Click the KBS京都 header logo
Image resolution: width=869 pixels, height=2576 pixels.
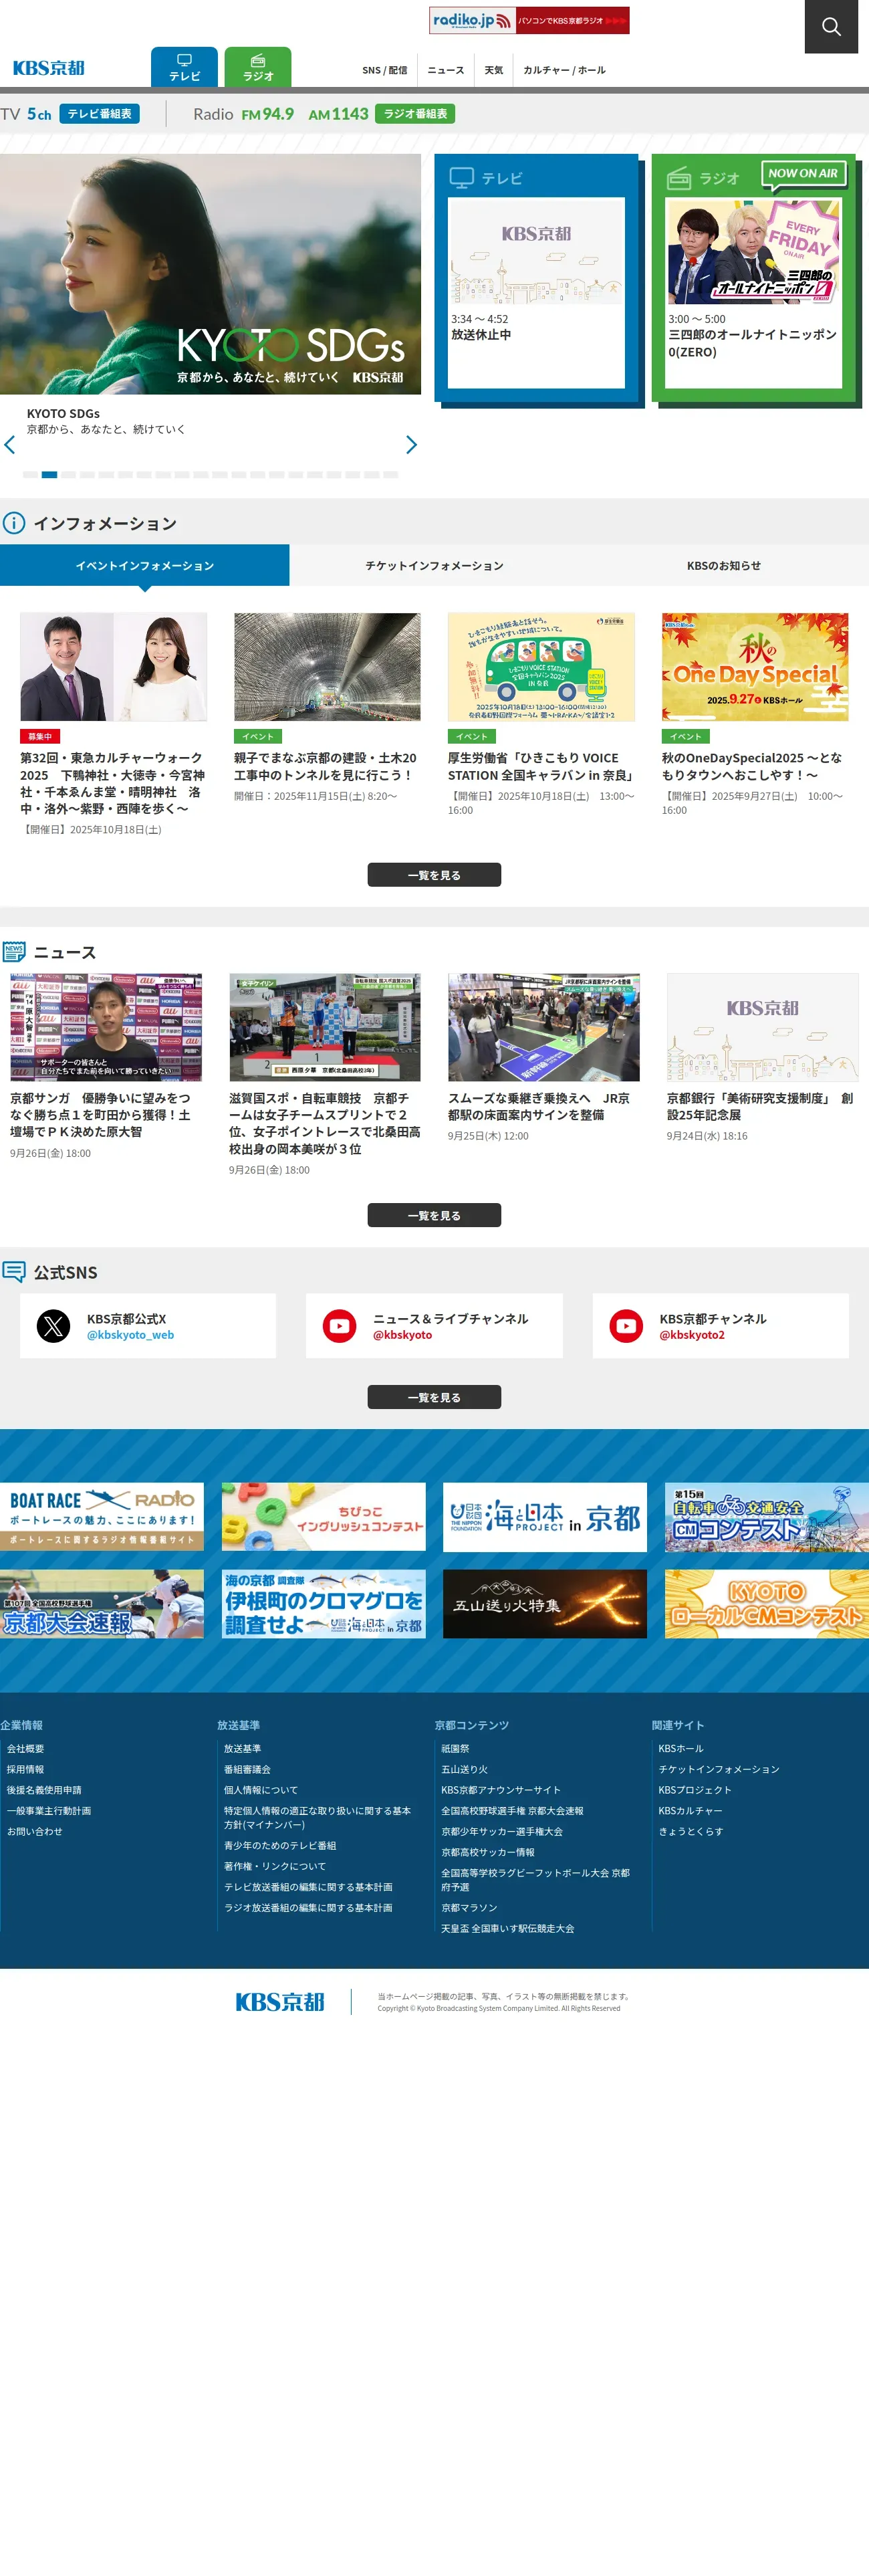48,68
